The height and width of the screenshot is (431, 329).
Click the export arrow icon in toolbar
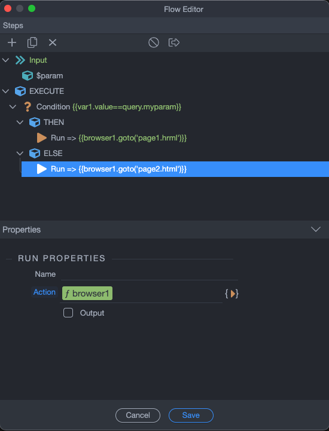click(174, 42)
